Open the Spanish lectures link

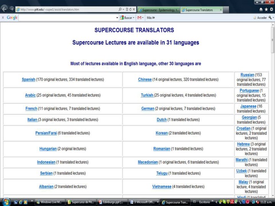(x=28, y=80)
